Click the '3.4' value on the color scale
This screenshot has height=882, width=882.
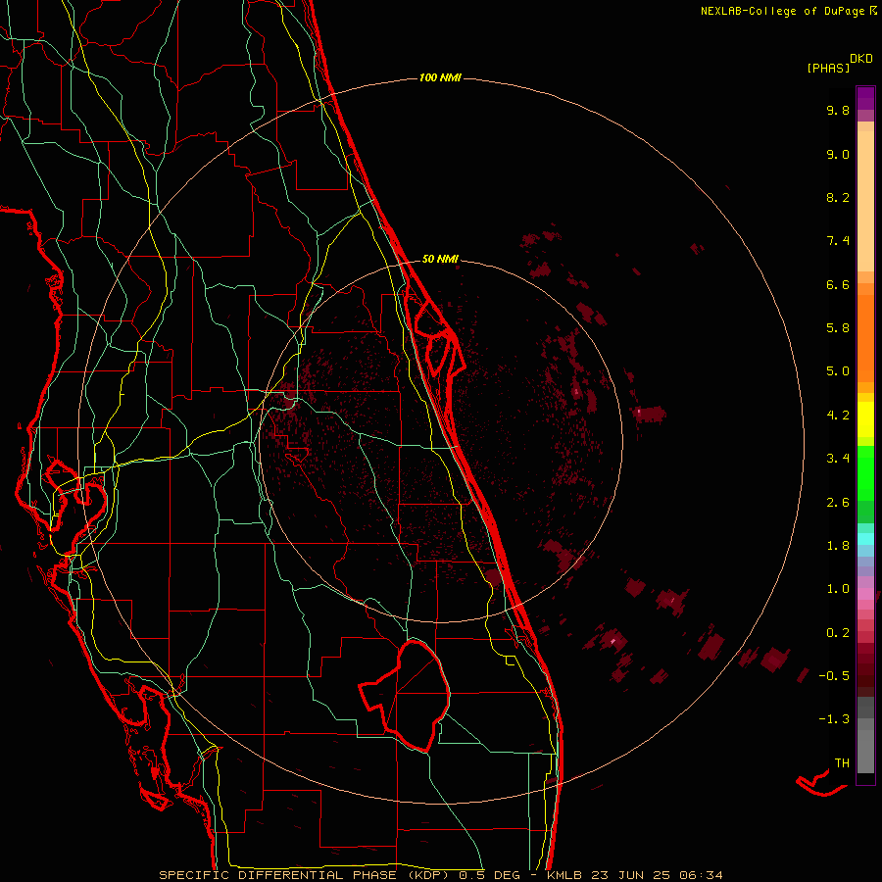(x=838, y=459)
